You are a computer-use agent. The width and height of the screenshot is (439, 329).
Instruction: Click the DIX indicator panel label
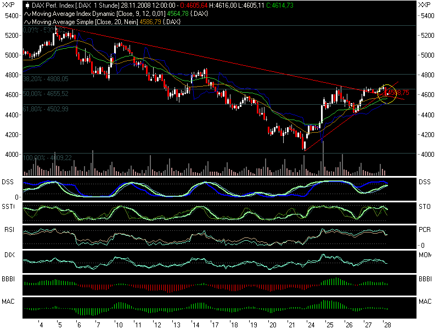(x=9, y=254)
